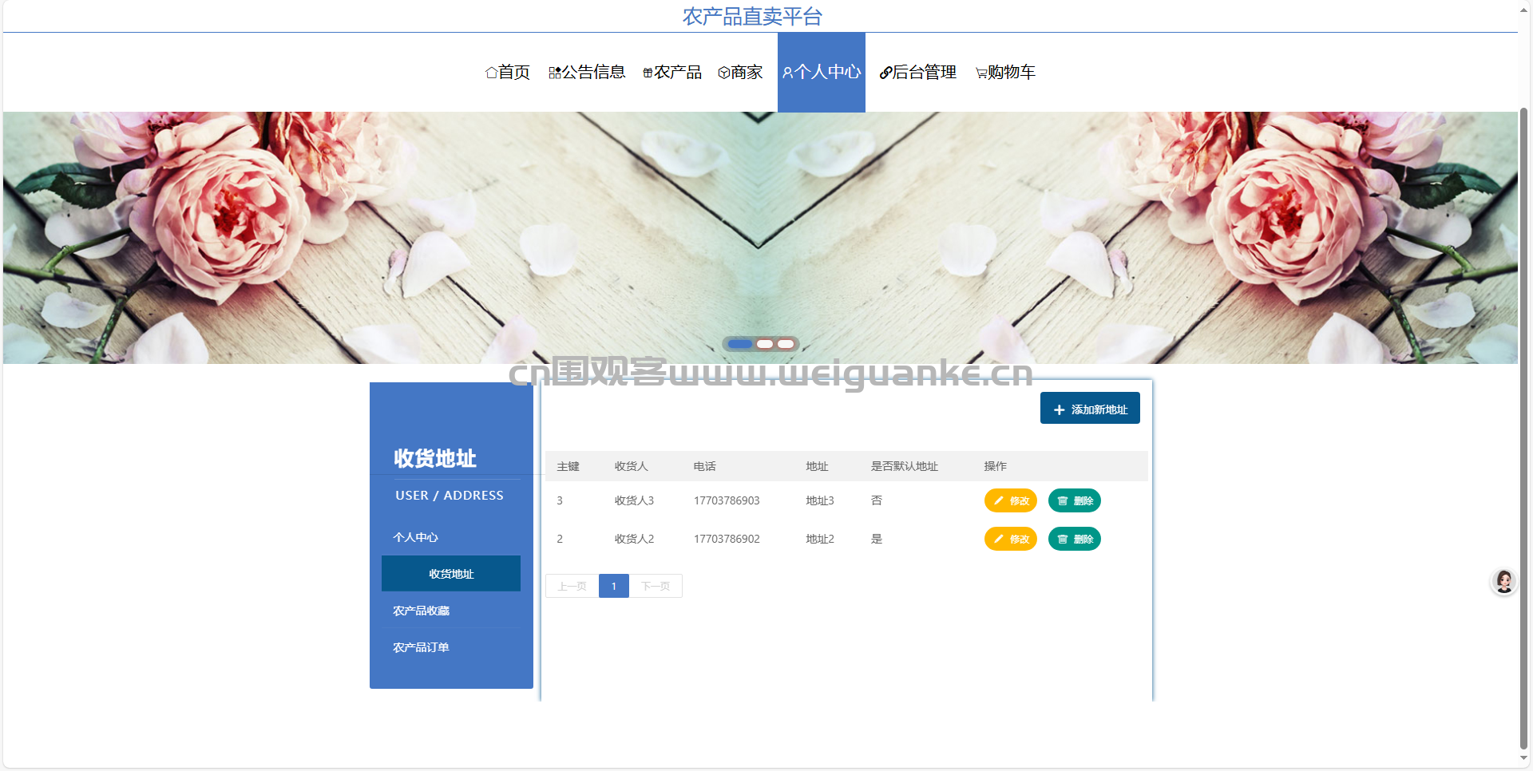Click 删除 button for 收货人3

(x=1075, y=500)
